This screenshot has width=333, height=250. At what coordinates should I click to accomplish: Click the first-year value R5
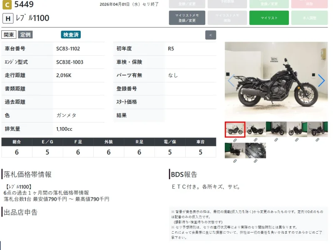171,49
